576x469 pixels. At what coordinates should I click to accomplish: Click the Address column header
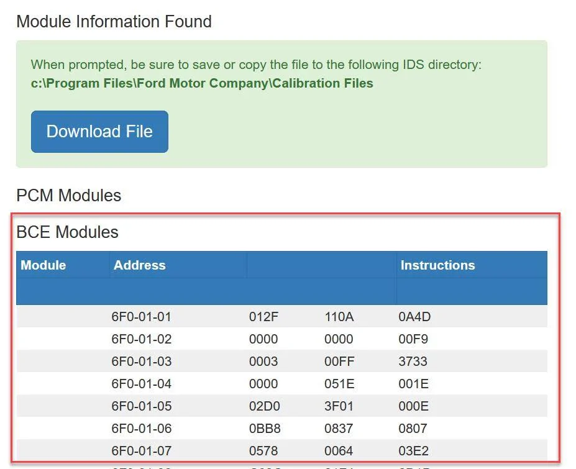click(140, 265)
